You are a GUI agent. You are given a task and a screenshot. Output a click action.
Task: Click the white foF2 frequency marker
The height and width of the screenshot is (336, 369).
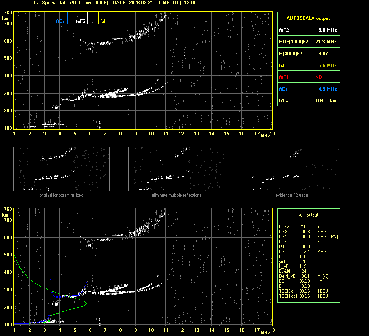[87, 18]
